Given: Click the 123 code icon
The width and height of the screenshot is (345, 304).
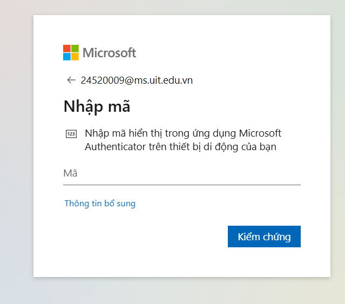Looking at the screenshot, I should [71, 134].
